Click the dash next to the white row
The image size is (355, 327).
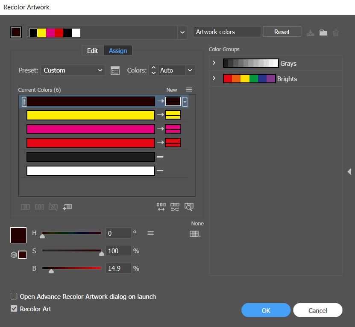[160, 171]
